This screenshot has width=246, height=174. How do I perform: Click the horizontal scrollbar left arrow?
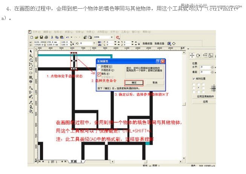(113, 162)
